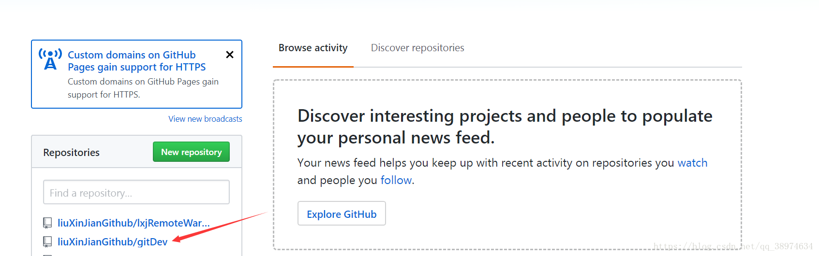Follow the blue "follow" link
This screenshot has width=819, height=256.
click(396, 180)
